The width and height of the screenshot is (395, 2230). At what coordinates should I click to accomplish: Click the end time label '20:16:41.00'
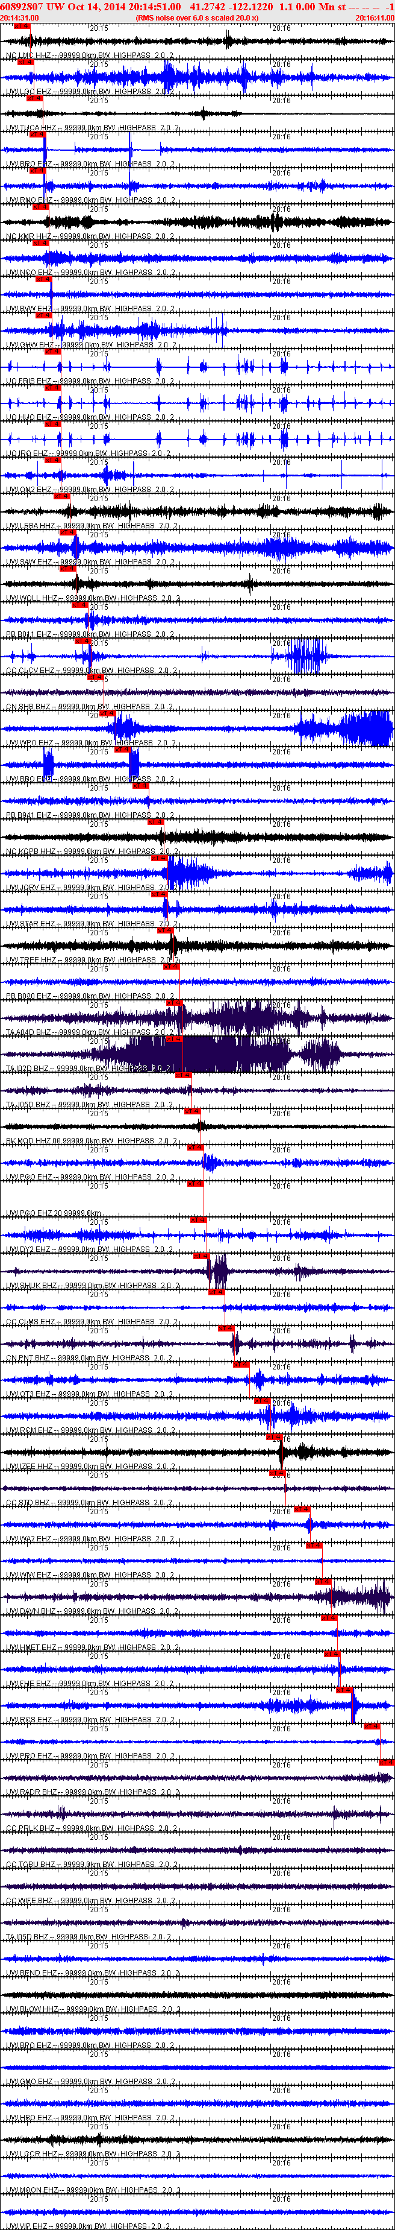(x=375, y=17)
